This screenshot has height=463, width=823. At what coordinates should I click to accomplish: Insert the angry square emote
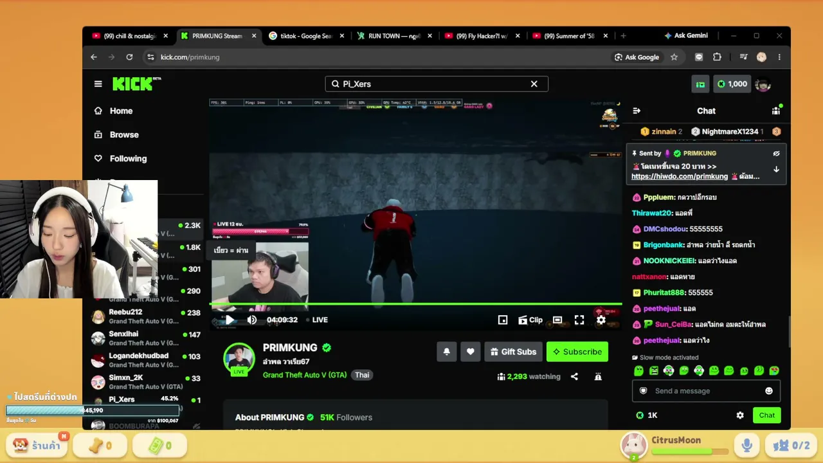pyautogui.click(x=654, y=370)
